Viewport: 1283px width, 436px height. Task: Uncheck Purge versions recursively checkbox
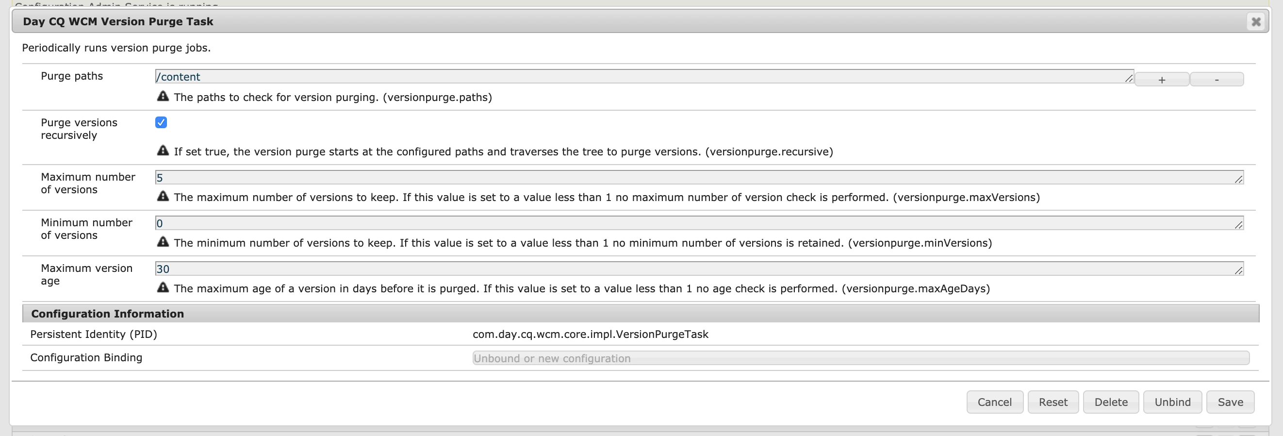(161, 122)
